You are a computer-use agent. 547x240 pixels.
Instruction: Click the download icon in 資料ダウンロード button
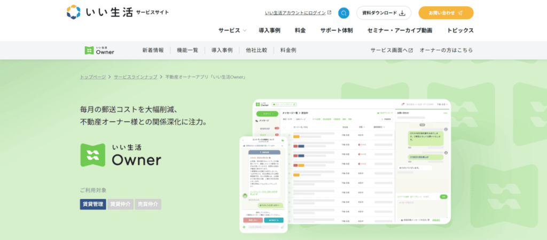coord(402,13)
